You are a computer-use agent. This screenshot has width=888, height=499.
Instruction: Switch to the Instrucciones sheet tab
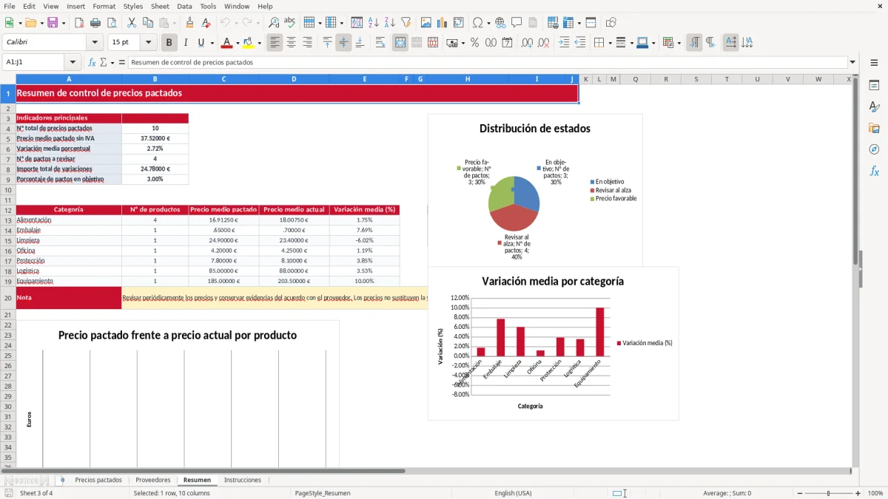(x=243, y=481)
